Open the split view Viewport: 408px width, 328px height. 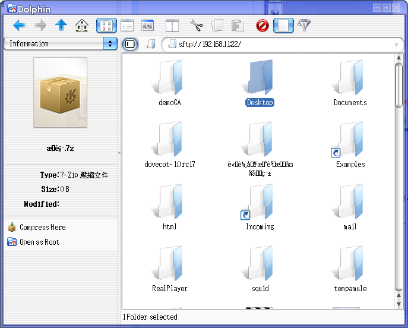click(172, 26)
